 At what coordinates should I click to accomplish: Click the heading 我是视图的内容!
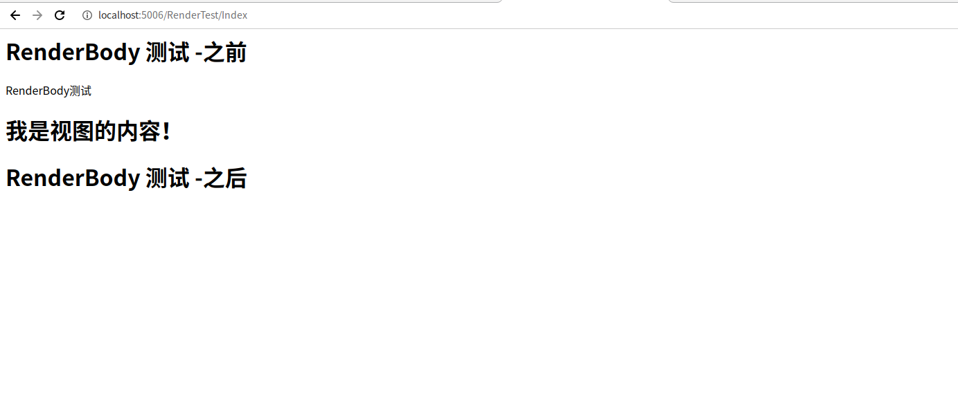(x=88, y=131)
